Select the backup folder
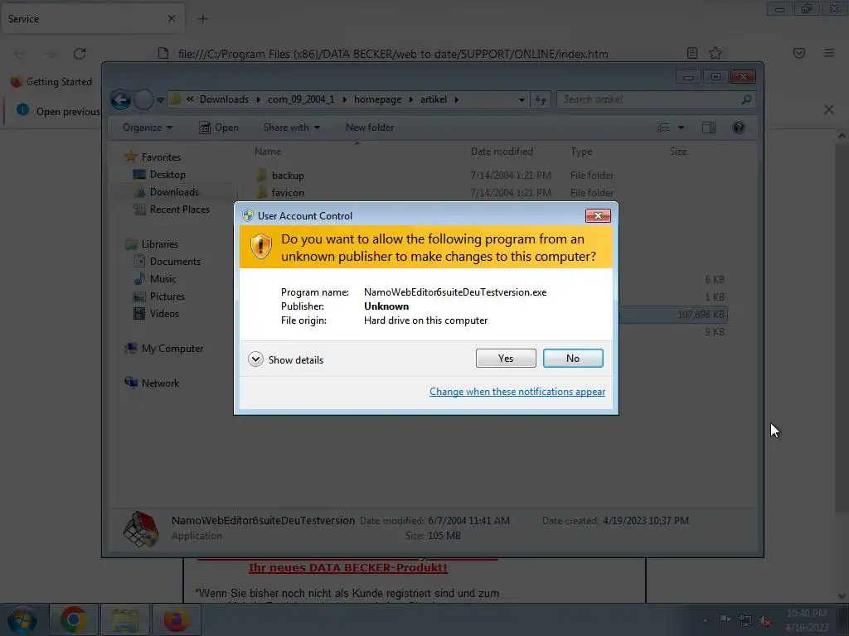Image resolution: width=849 pixels, height=636 pixels. pos(288,176)
